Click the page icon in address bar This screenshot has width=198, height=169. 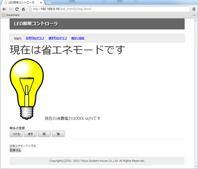30,9
